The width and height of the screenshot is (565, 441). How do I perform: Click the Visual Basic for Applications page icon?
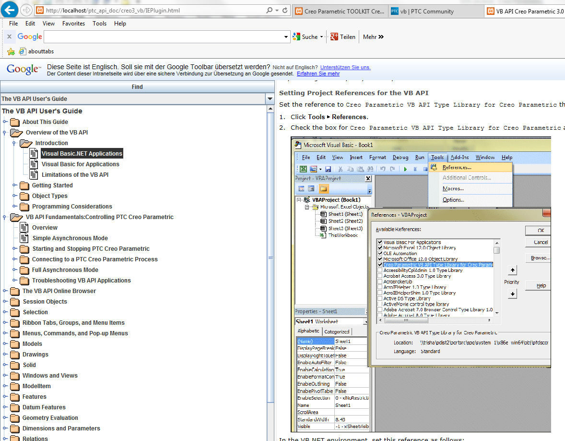click(x=34, y=164)
